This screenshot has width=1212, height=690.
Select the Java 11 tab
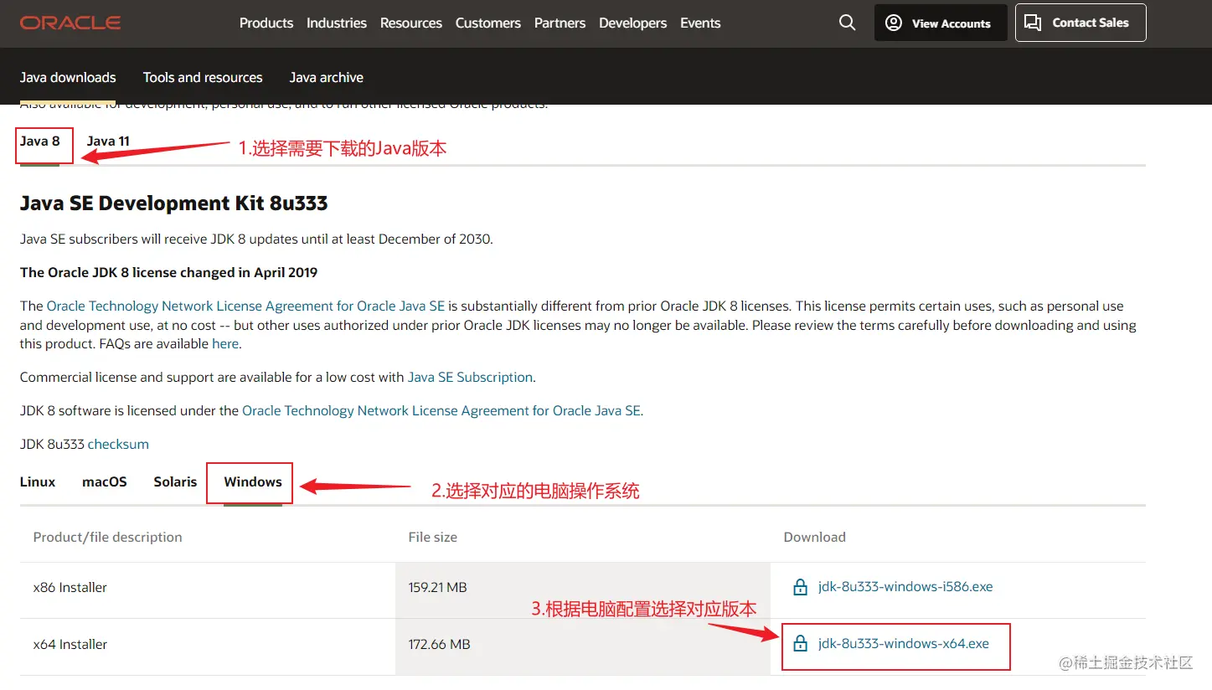(108, 142)
